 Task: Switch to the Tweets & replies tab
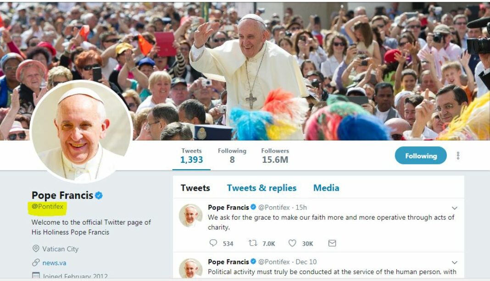[x=262, y=188]
